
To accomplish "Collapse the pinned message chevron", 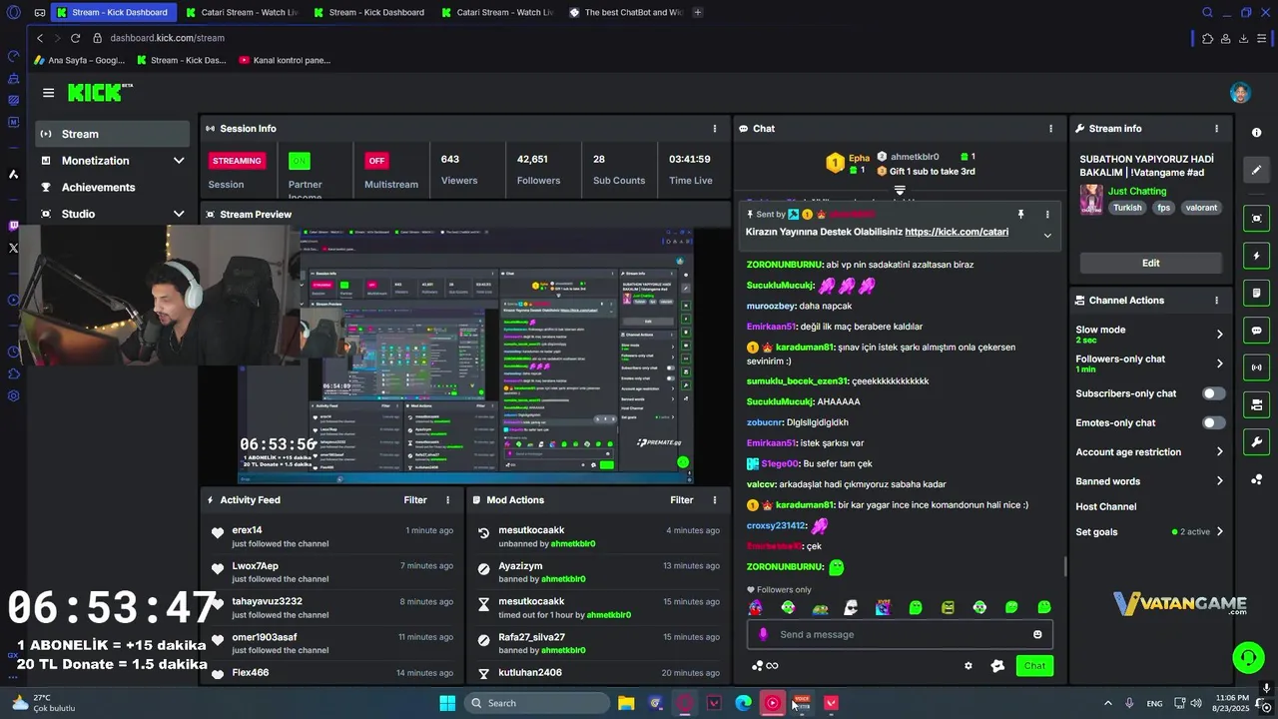I will pyautogui.click(x=1047, y=236).
